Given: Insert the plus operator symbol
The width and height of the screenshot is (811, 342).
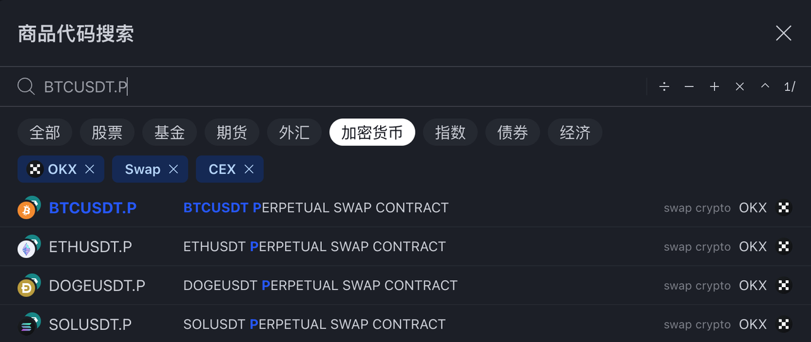Looking at the screenshot, I should click(x=715, y=87).
